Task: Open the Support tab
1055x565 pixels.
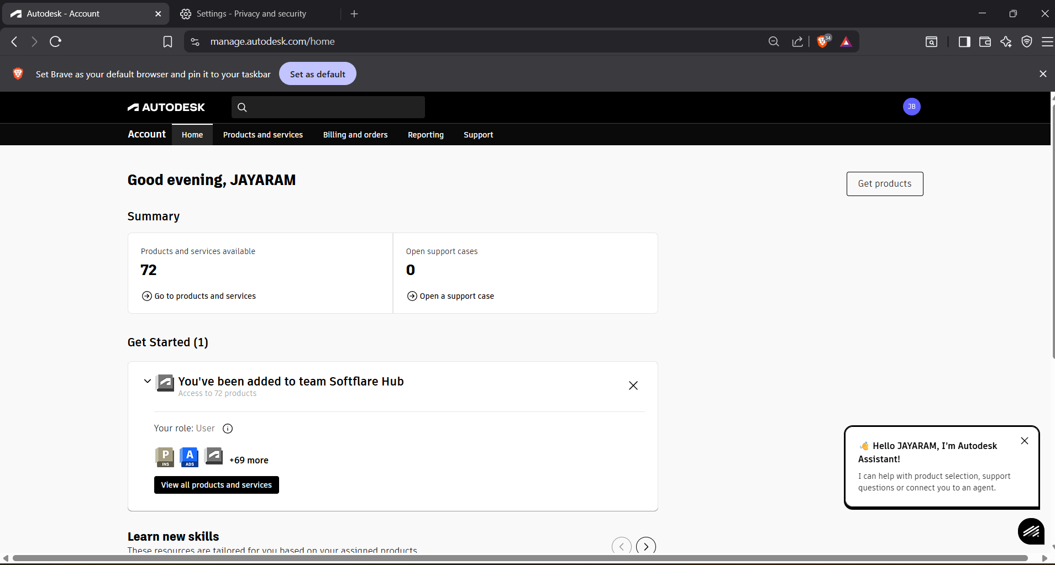Action: point(479,135)
